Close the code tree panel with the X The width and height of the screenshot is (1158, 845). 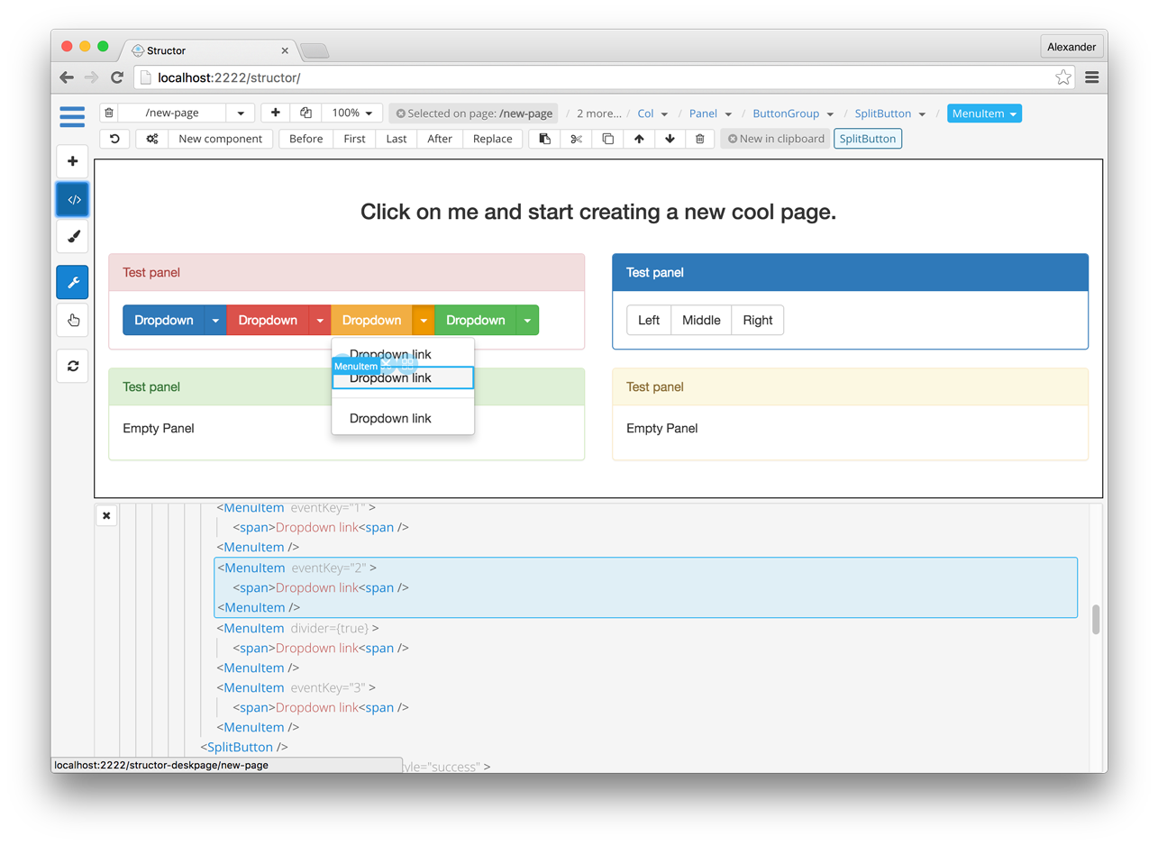click(x=106, y=515)
